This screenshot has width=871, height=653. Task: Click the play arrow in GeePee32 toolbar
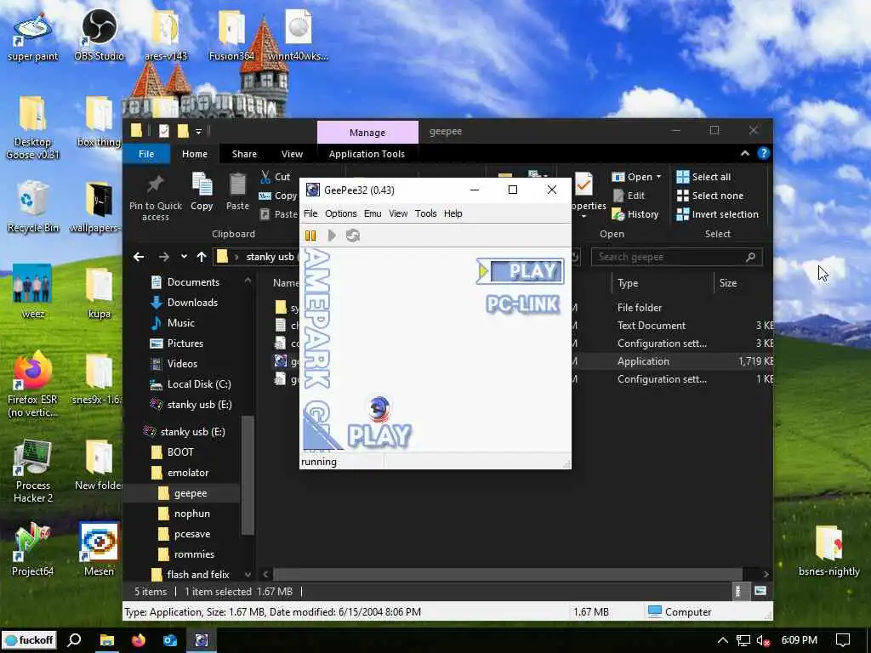(332, 236)
